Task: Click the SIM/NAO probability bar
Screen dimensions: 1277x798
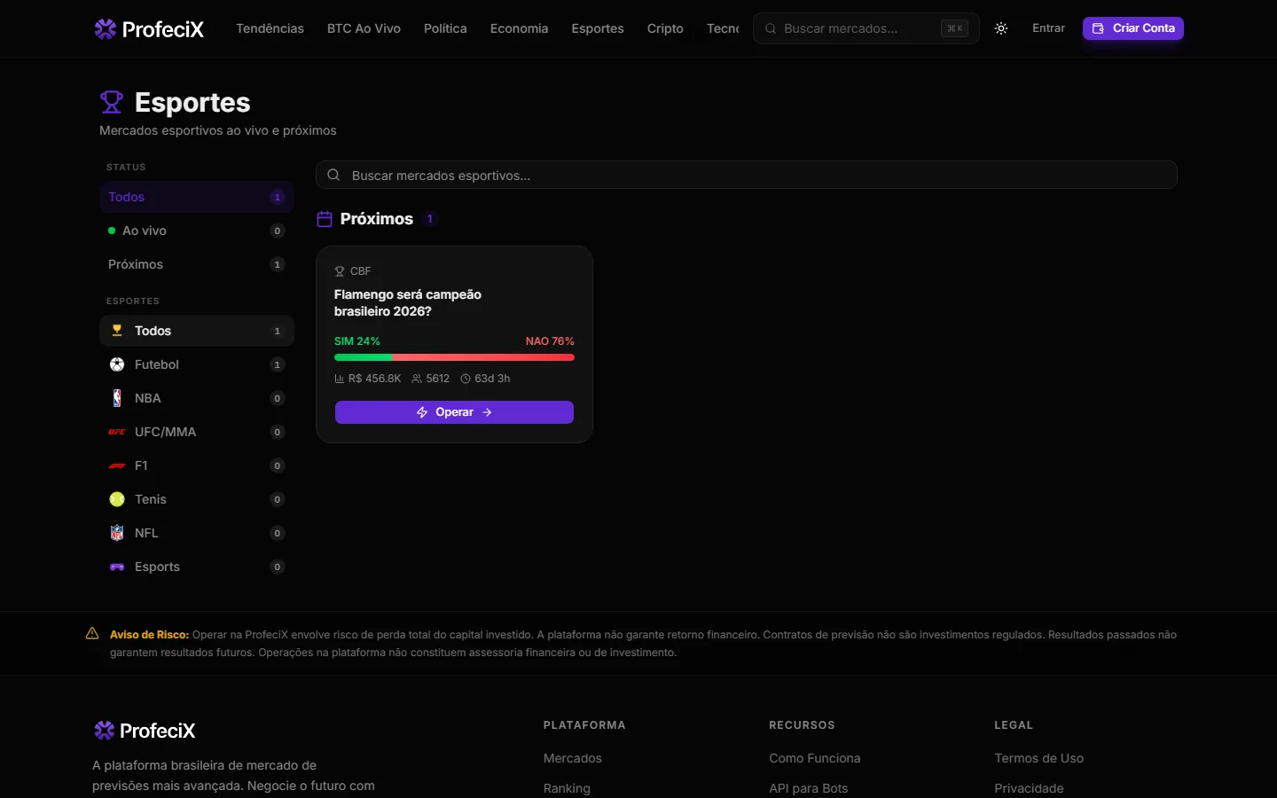Action: [x=454, y=357]
